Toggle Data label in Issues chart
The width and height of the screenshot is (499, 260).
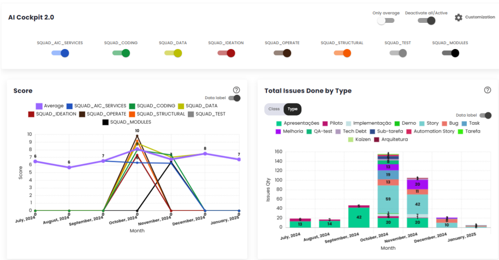[x=485, y=116]
